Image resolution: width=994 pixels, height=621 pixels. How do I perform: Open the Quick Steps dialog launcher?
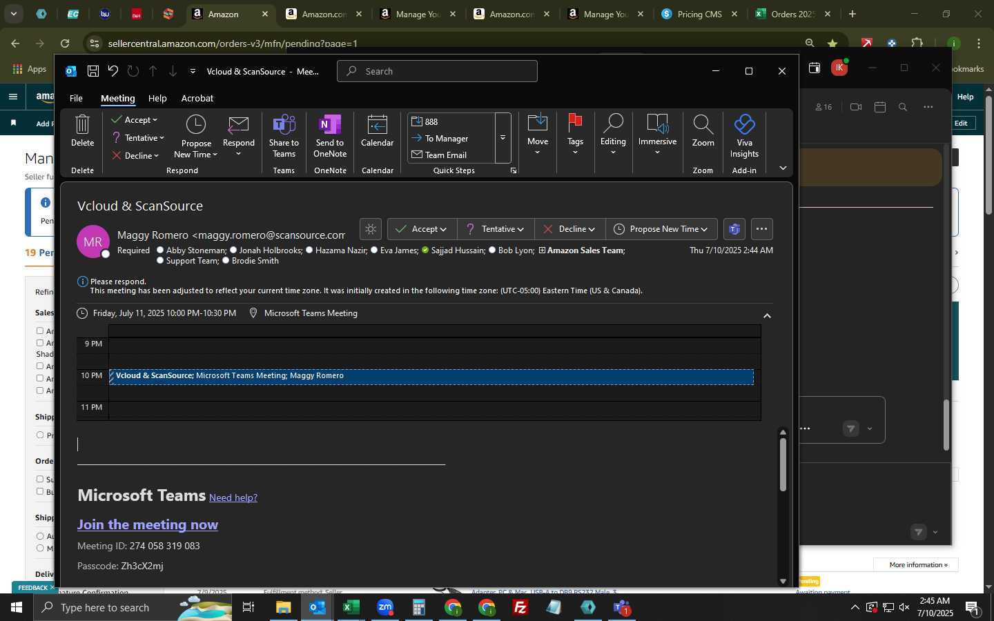[x=514, y=170]
